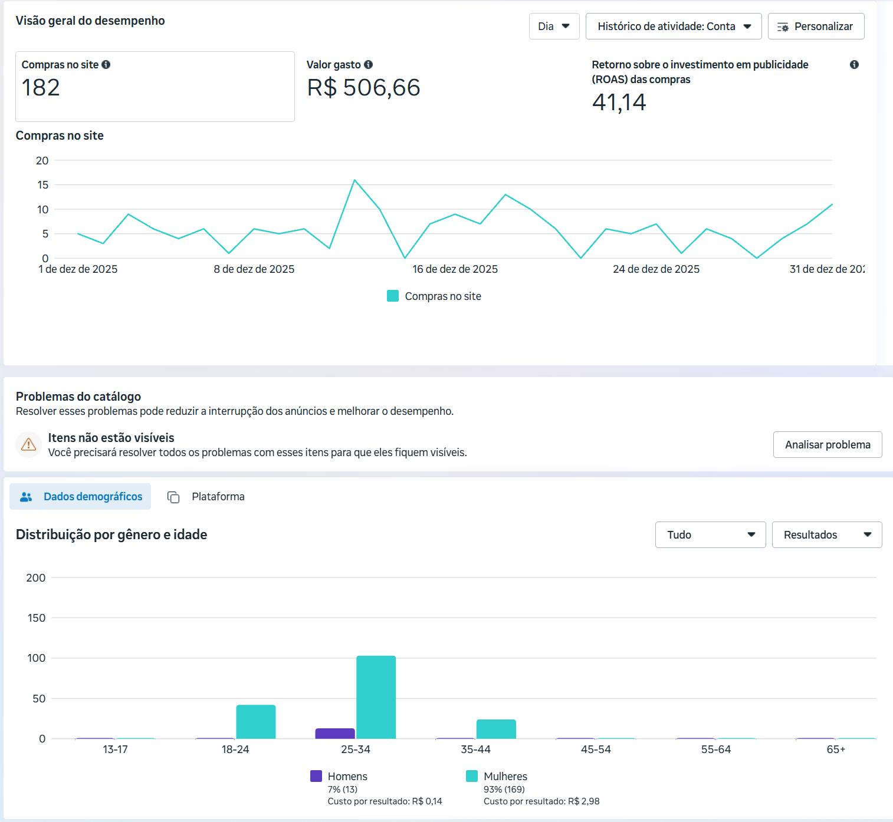Click info icon next to Compras no site
893x822 pixels.
(x=106, y=65)
